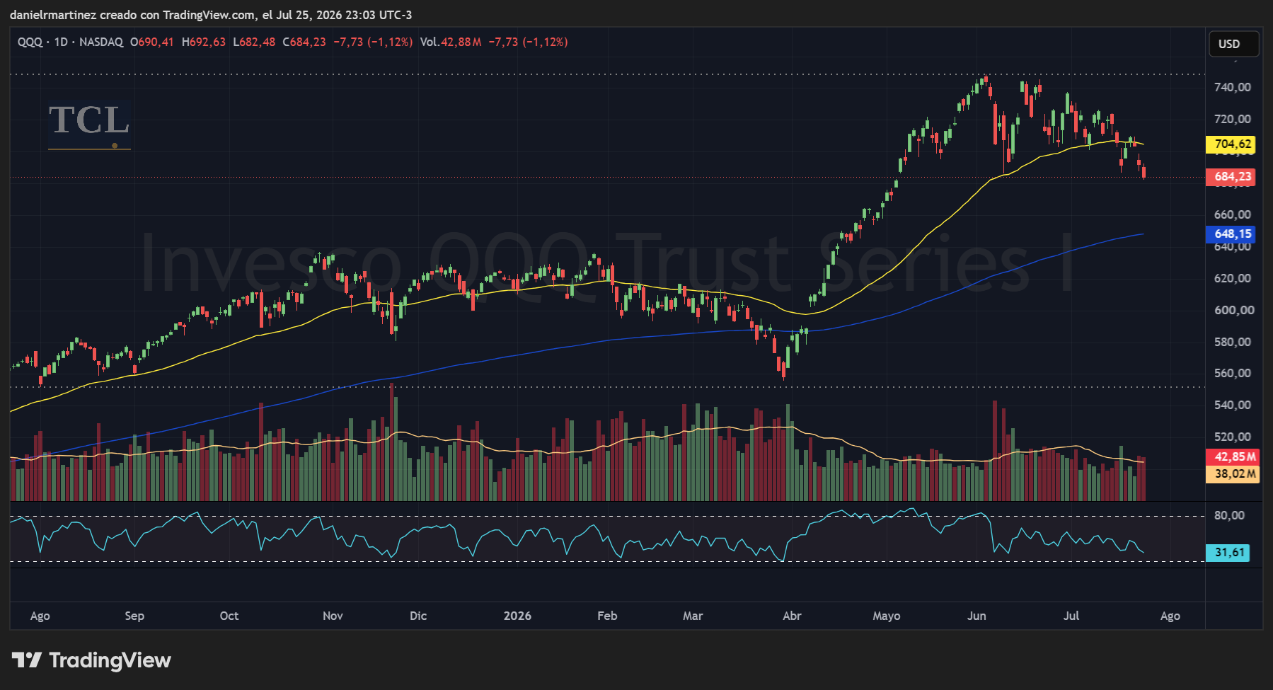The height and width of the screenshot is (690, 1273).
Task: Click the Sep label on time axis
Action: tap(134, 616)
